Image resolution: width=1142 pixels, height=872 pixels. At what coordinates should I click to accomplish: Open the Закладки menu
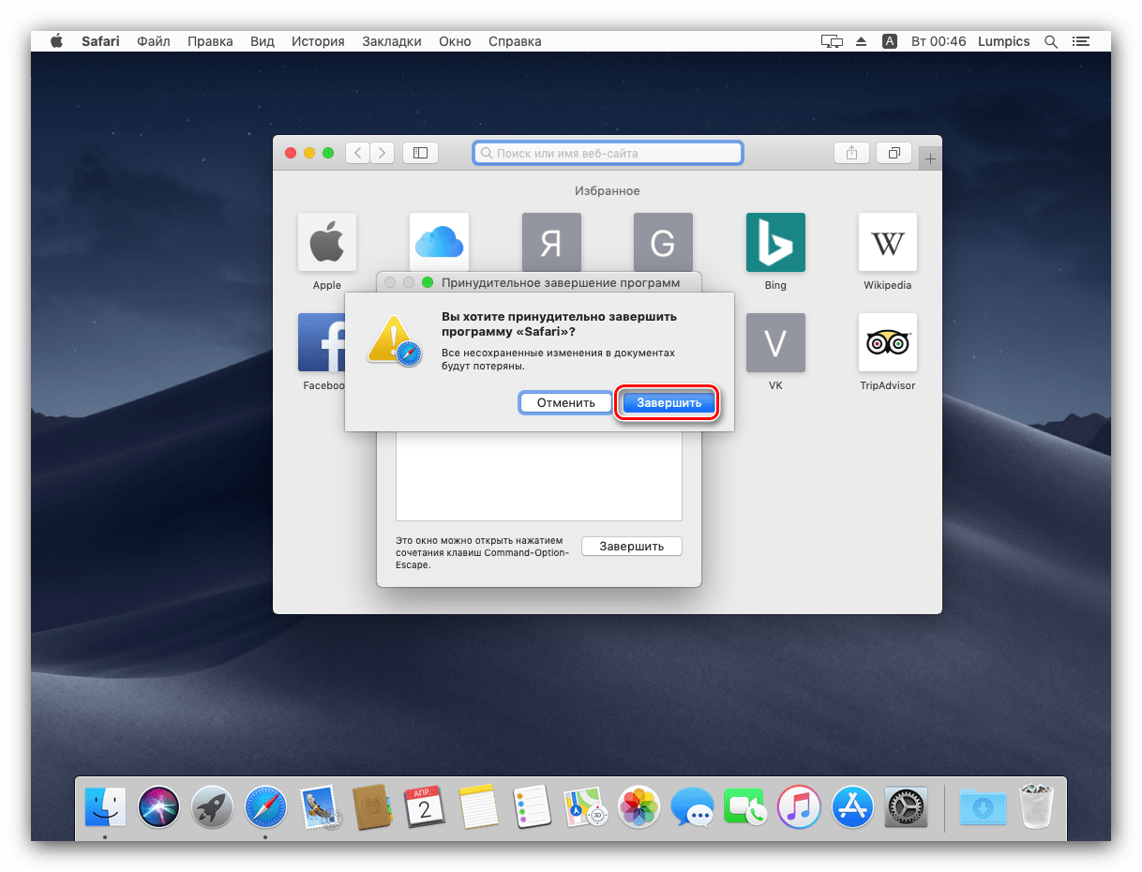click(x=390, y=41)
